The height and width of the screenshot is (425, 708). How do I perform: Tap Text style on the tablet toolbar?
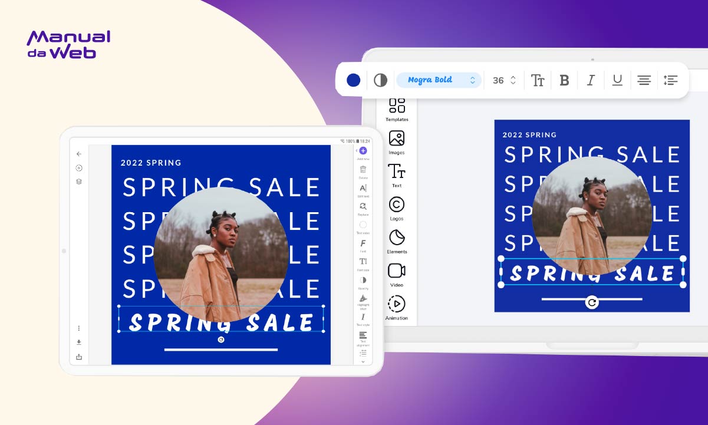pyautogui.click(x=363, y=319)
